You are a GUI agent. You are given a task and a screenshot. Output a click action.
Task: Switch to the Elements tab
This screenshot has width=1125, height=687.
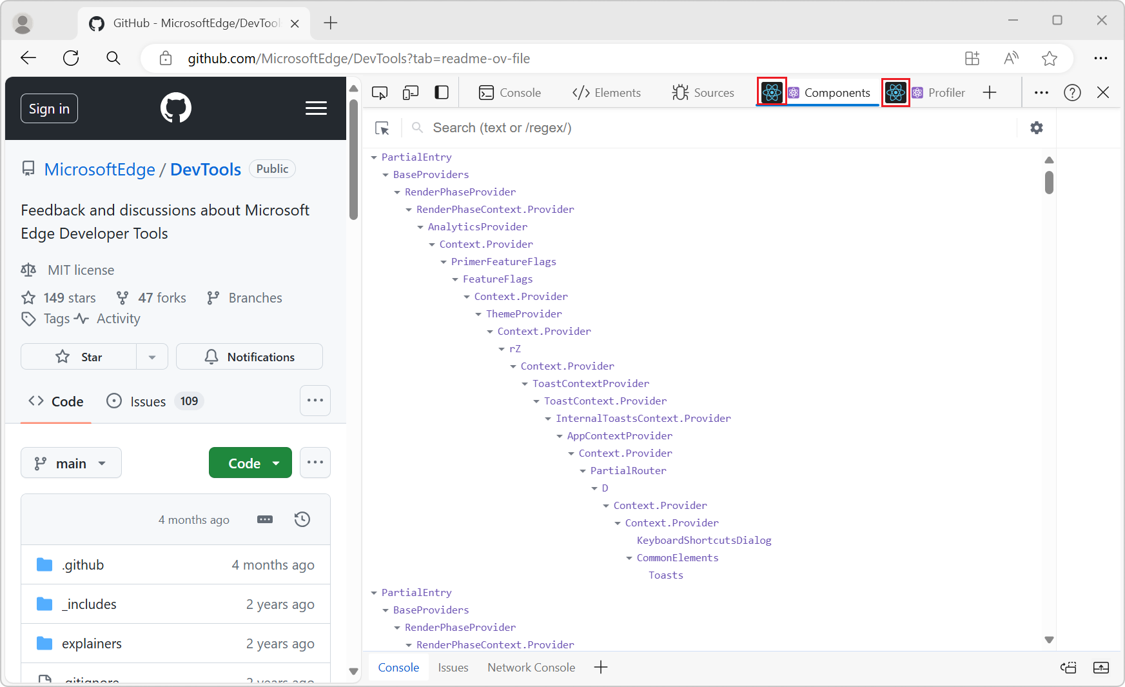tap(606, 93)
